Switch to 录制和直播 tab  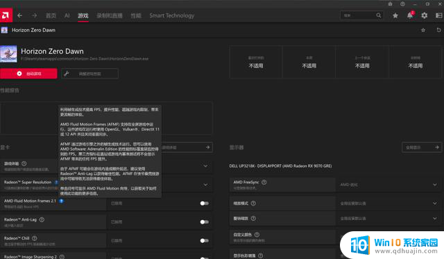click(x=110, y=15)
